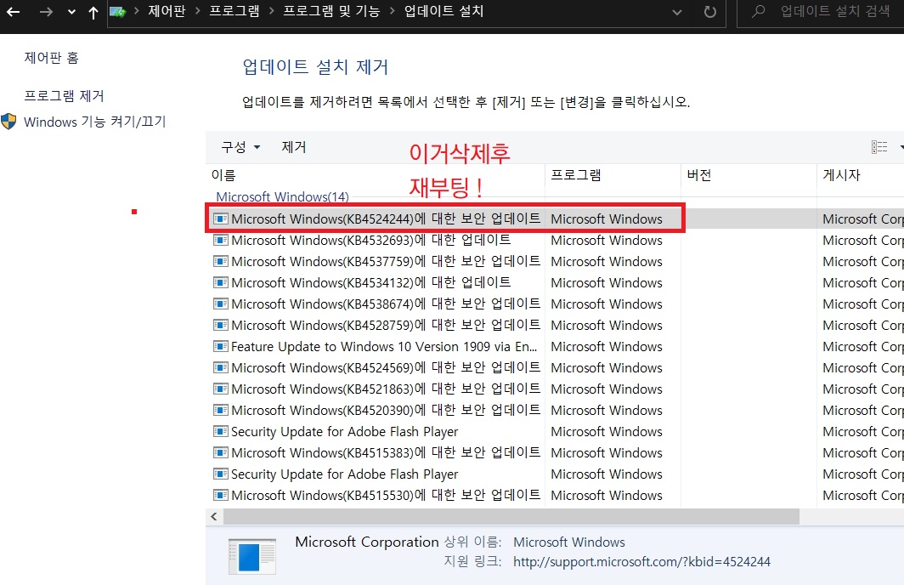Click the icon of the KB4521863 row
Screen dimensions: 904x585
(221, 389)
